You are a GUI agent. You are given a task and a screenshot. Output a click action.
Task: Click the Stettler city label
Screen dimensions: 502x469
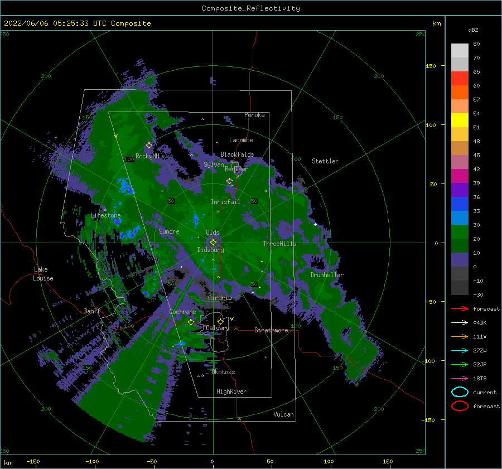[x=325, y=161]
